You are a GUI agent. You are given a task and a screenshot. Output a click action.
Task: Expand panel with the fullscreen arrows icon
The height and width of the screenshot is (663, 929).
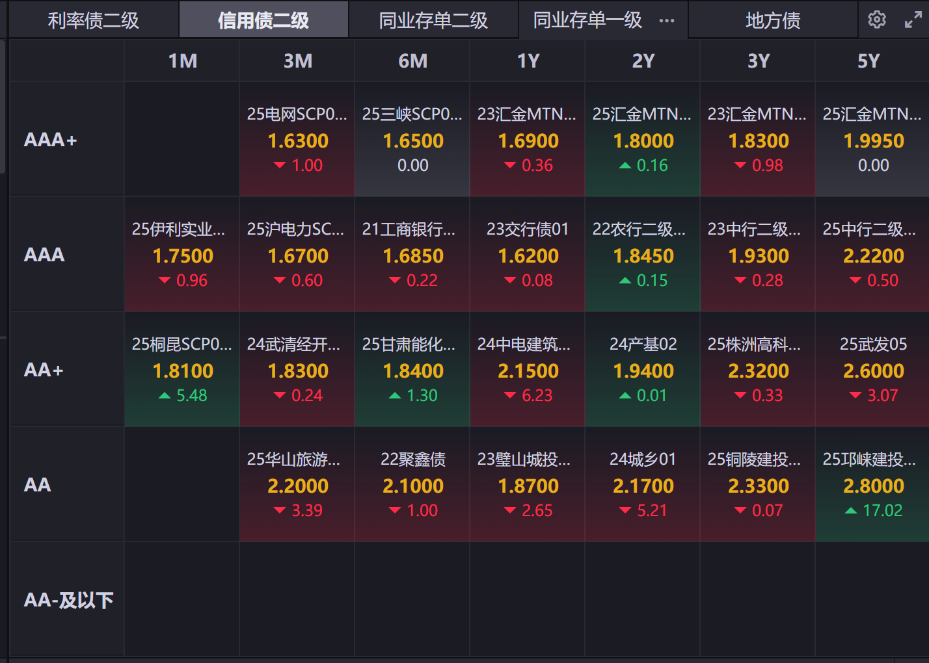[x=913, y=20]
